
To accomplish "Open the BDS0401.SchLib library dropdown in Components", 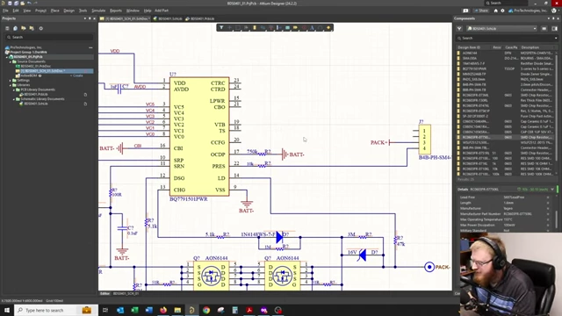I will 501,28.
